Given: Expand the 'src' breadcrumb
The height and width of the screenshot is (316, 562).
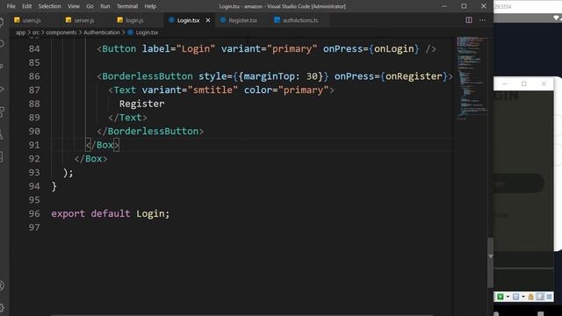Looking at the screenshot, I should [x=35, y=32].
